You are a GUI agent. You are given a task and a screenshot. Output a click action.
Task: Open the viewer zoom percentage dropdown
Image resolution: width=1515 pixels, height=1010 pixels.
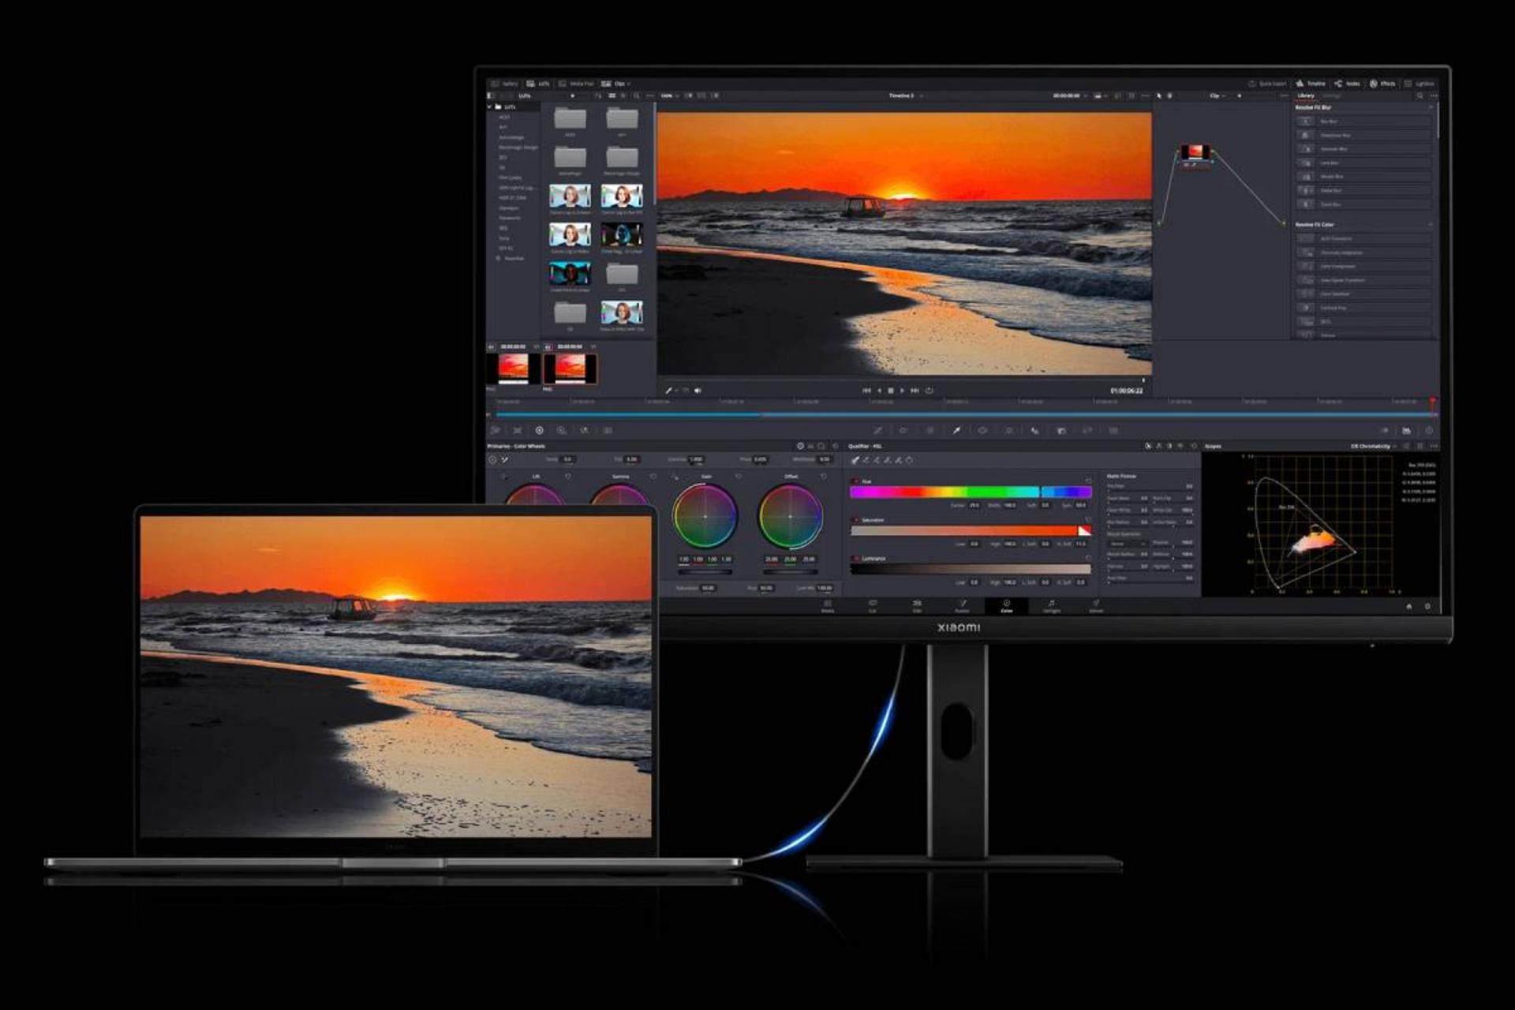pos(670,95)
